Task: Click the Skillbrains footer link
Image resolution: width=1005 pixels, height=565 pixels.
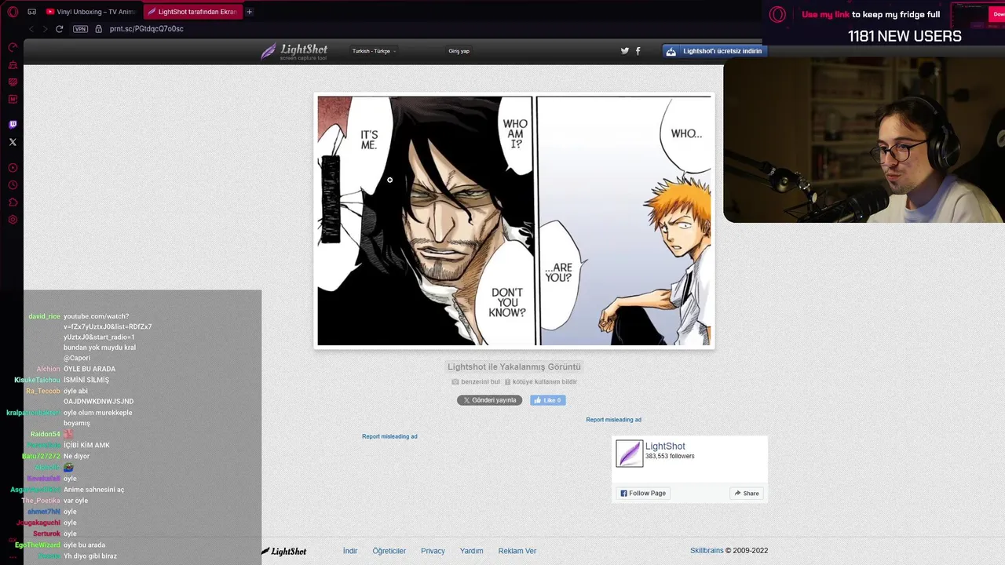Action: point(707,551)
